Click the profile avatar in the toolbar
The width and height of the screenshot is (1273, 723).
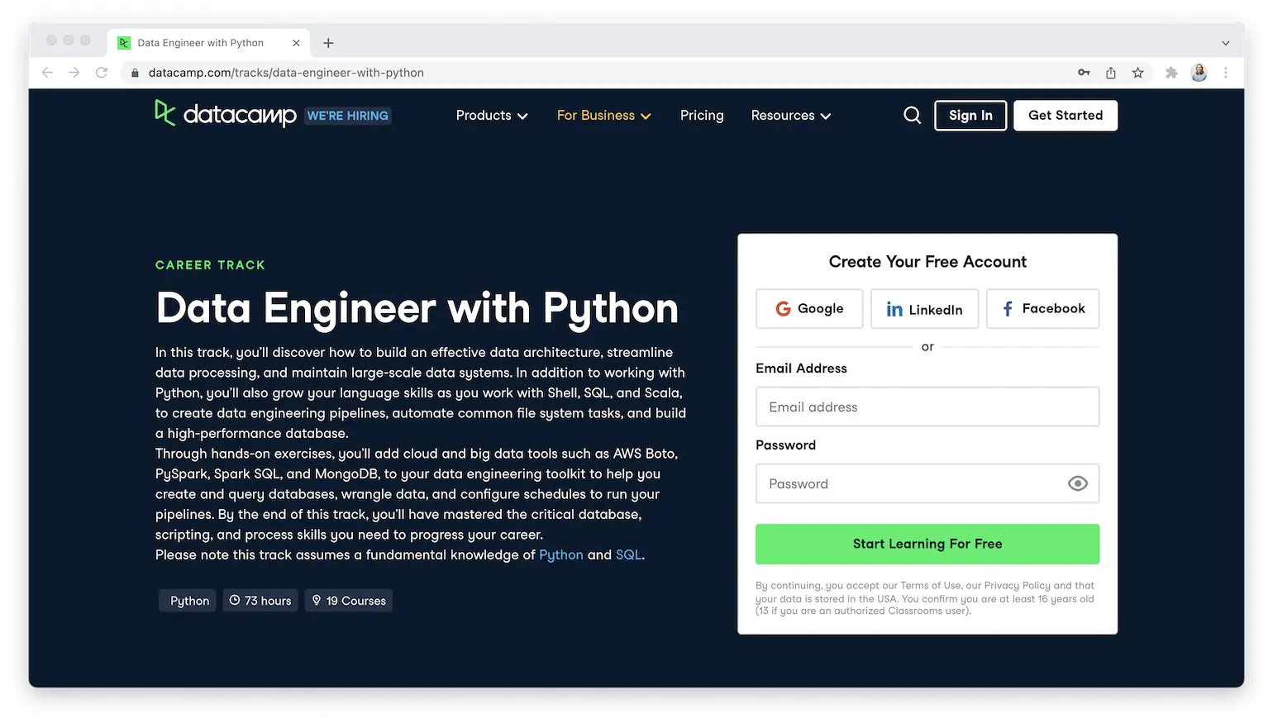1199,73
